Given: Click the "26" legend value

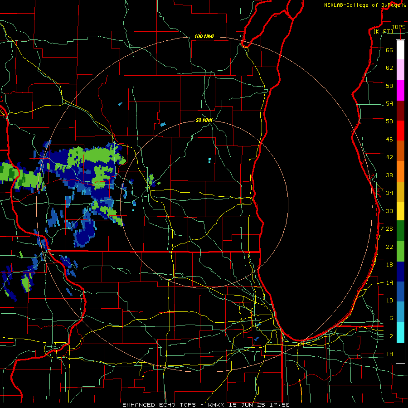Looking at the screenshot, I should [389, 229].
